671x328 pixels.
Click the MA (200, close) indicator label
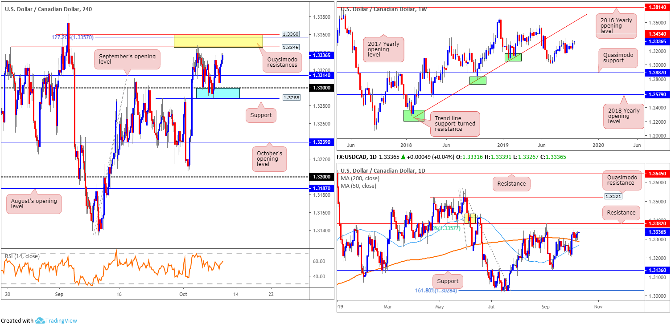tap(360, 178)
